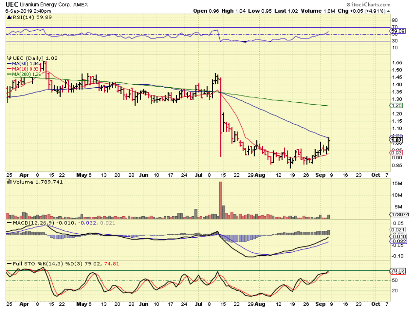409x309 pixels.
Task: Click the bar-chart icon before UEC (Daily)
Action: click(x=9, y=58)
